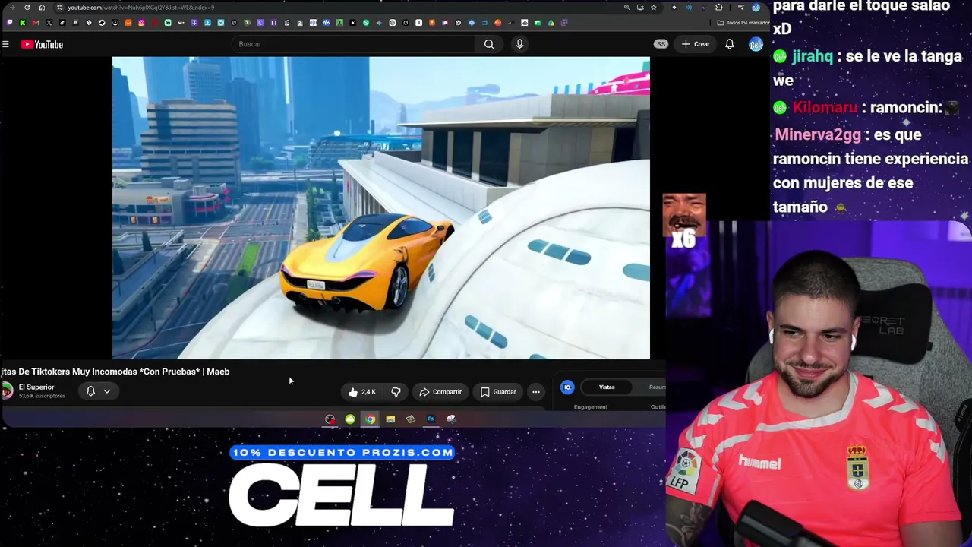
Task: Open the Crear menu
Action: click(696, 44)
